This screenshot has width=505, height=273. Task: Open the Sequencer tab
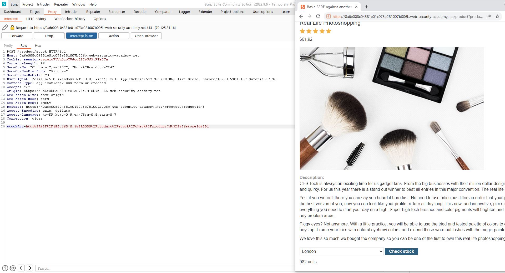(x=117, y=12)
